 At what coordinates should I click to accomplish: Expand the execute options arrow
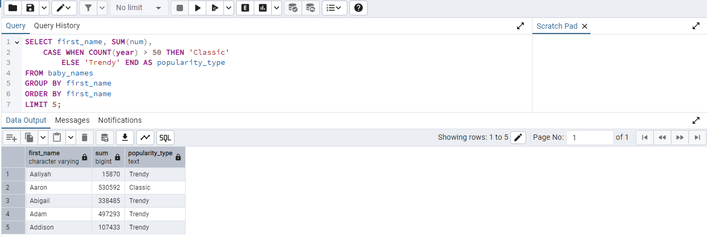[x=228, y=8]
